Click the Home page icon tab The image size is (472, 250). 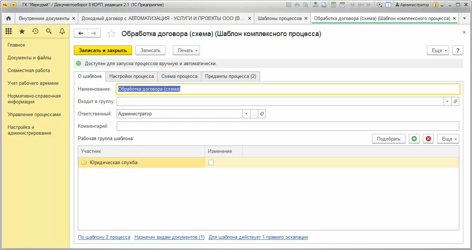(x=8, y=19)
